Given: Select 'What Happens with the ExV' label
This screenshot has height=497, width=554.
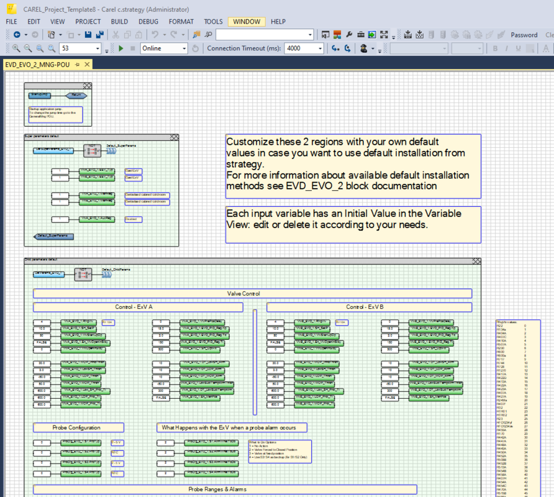Looking at the screenshot, I should tap(232, 427).
